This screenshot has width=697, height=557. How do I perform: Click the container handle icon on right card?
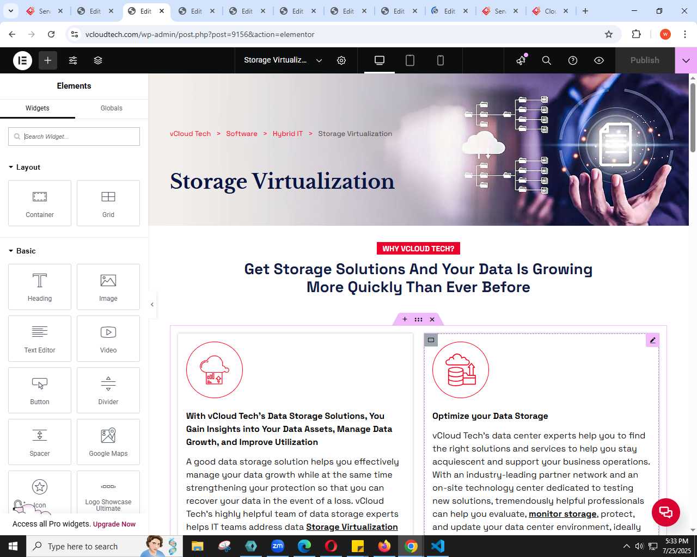click(431, 340)
